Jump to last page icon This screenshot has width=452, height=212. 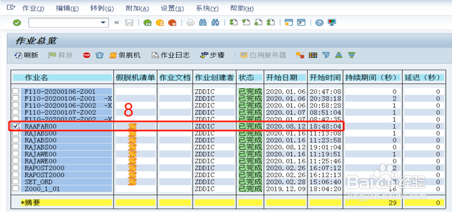271,23
